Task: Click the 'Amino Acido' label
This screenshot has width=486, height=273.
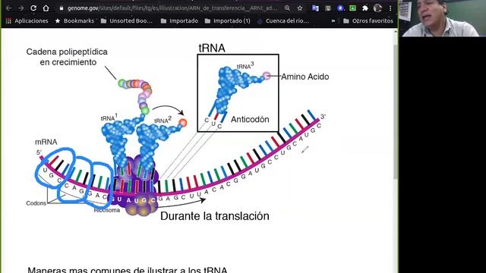Action: 305,77
